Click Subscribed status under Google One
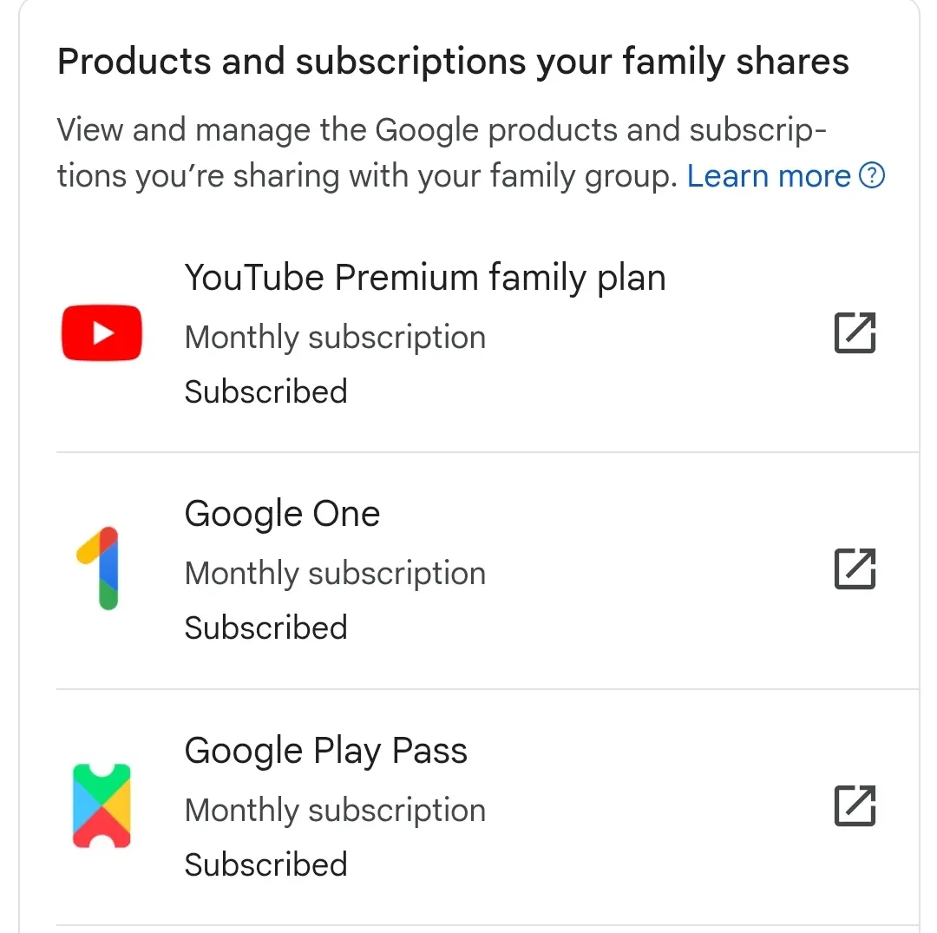 [x=266, y=627]
